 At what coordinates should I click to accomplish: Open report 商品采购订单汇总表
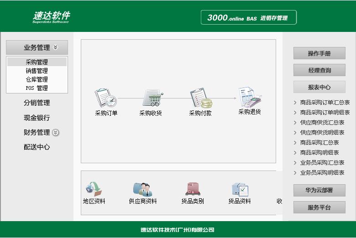tap(325, 103)
